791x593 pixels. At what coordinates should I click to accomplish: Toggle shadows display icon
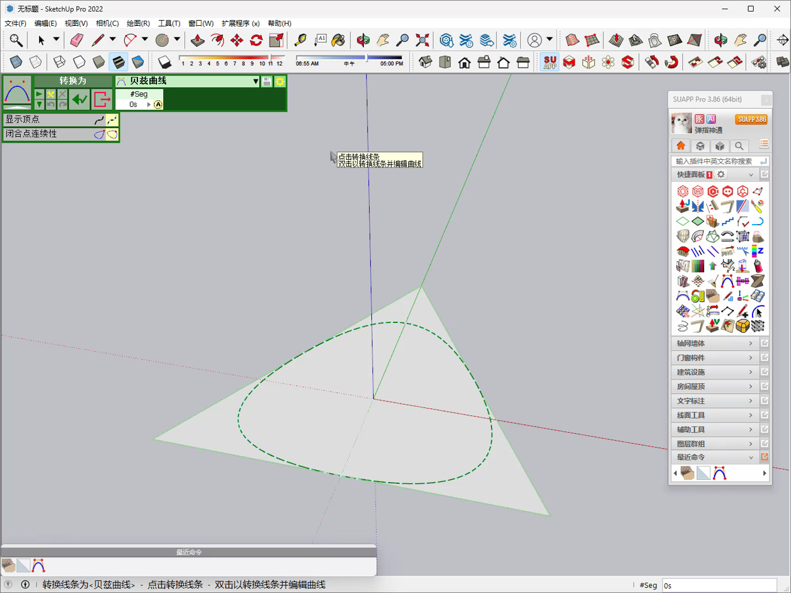click(x=165, y=62)
